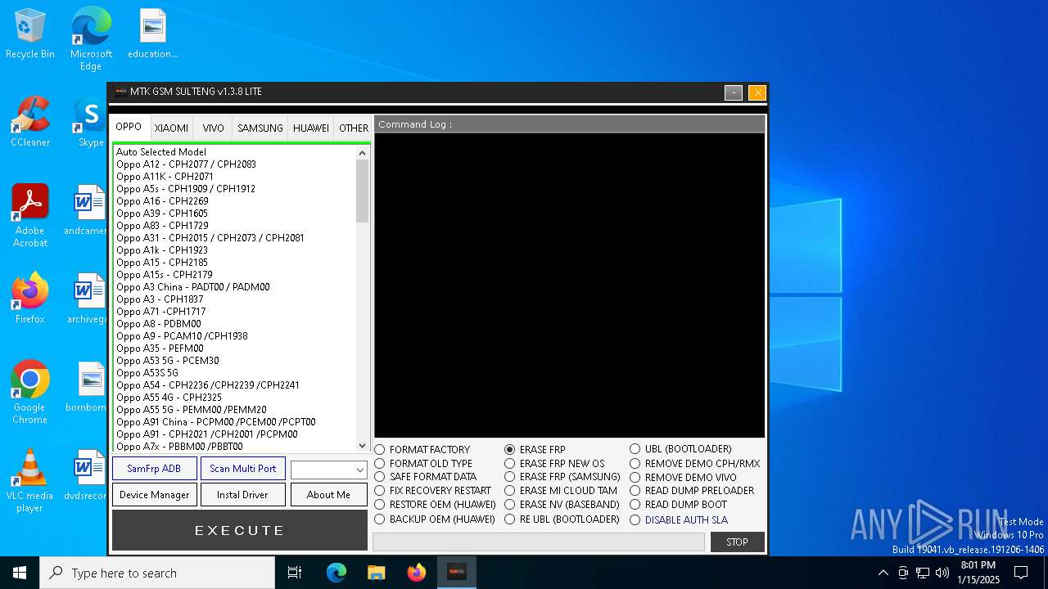Viewport: 1048px width, 589px height.
Task: Select SAFE FORMAT DATA option
Action: coord(426,477)
